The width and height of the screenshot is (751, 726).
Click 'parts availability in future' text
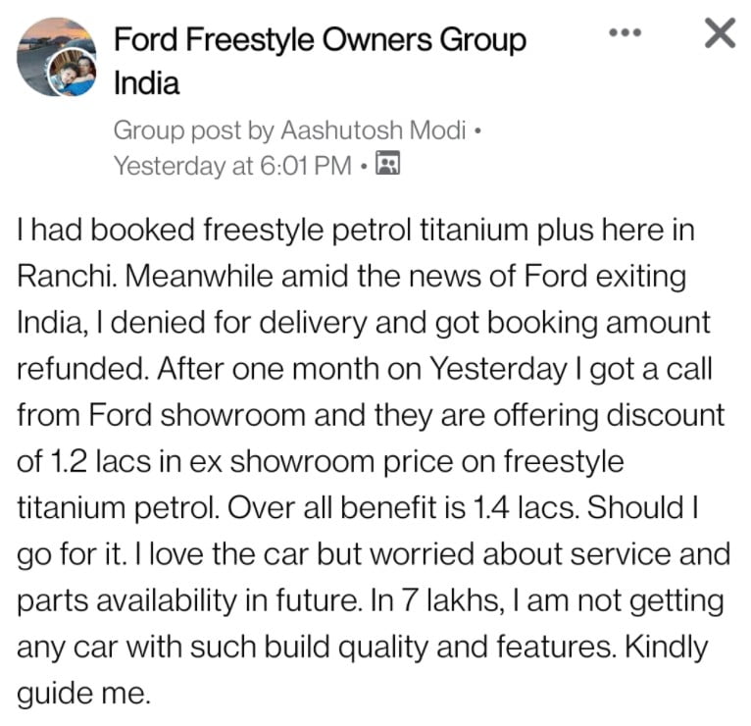point(189,601)
